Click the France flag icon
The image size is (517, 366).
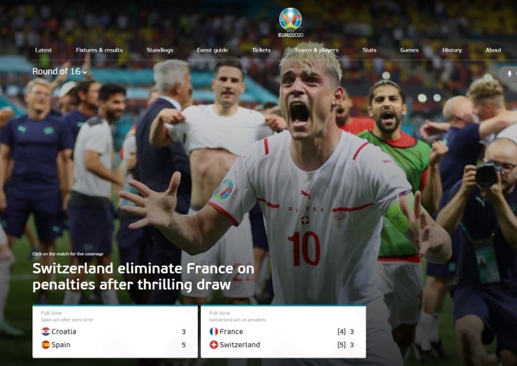tap(214, 331)
